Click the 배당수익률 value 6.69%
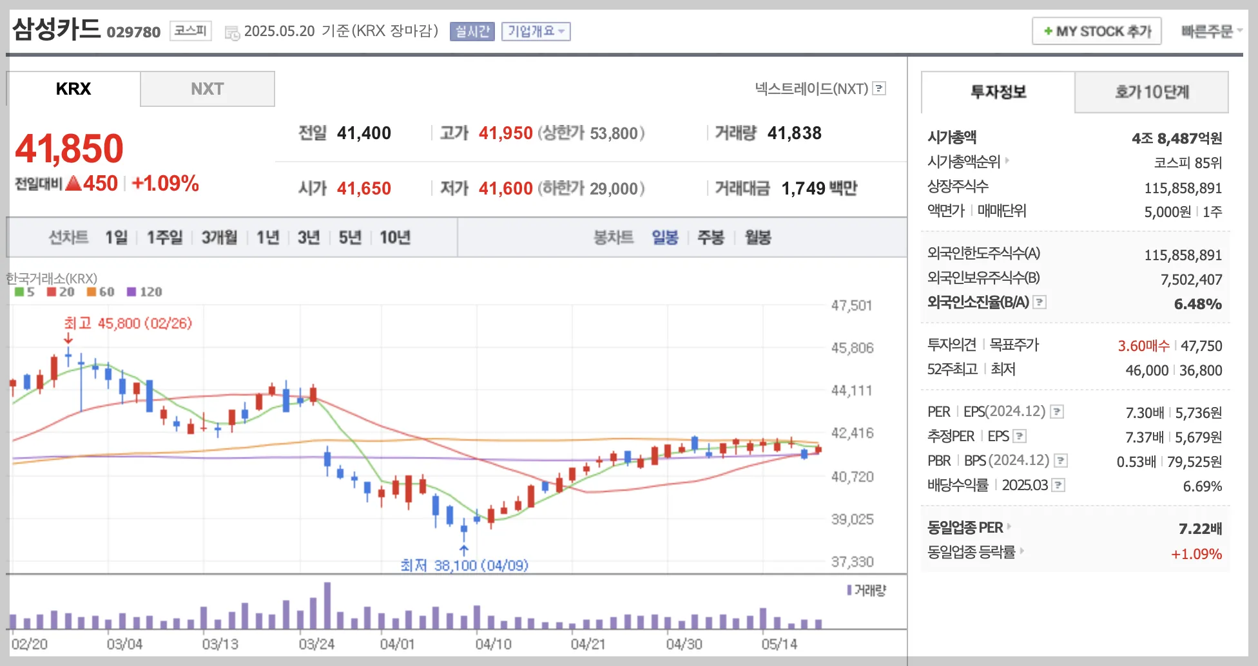This screenshot has height=666, width=1258. (1203, 486)
